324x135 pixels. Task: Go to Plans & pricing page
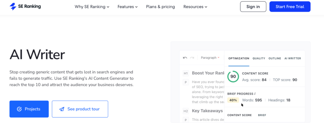pyautogui.click(x=160, y=7)
